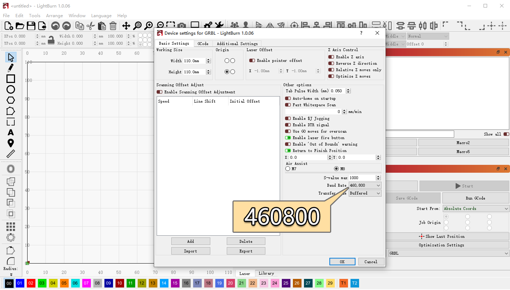Switch to Additional Settings tab
This screenshot has width=510, height=290.
point(237,44)
